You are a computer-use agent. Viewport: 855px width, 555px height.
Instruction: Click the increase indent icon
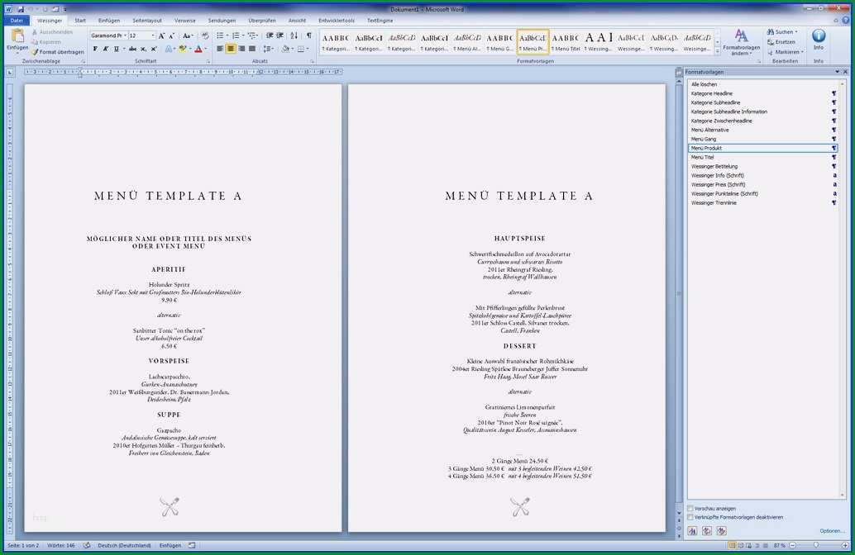pyautogui.click(x=280, y=36)
